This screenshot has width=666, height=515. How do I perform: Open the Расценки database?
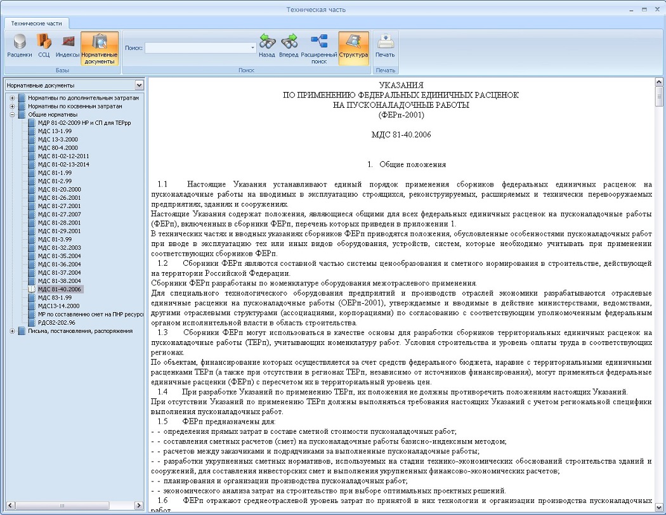tap(20, 46)
